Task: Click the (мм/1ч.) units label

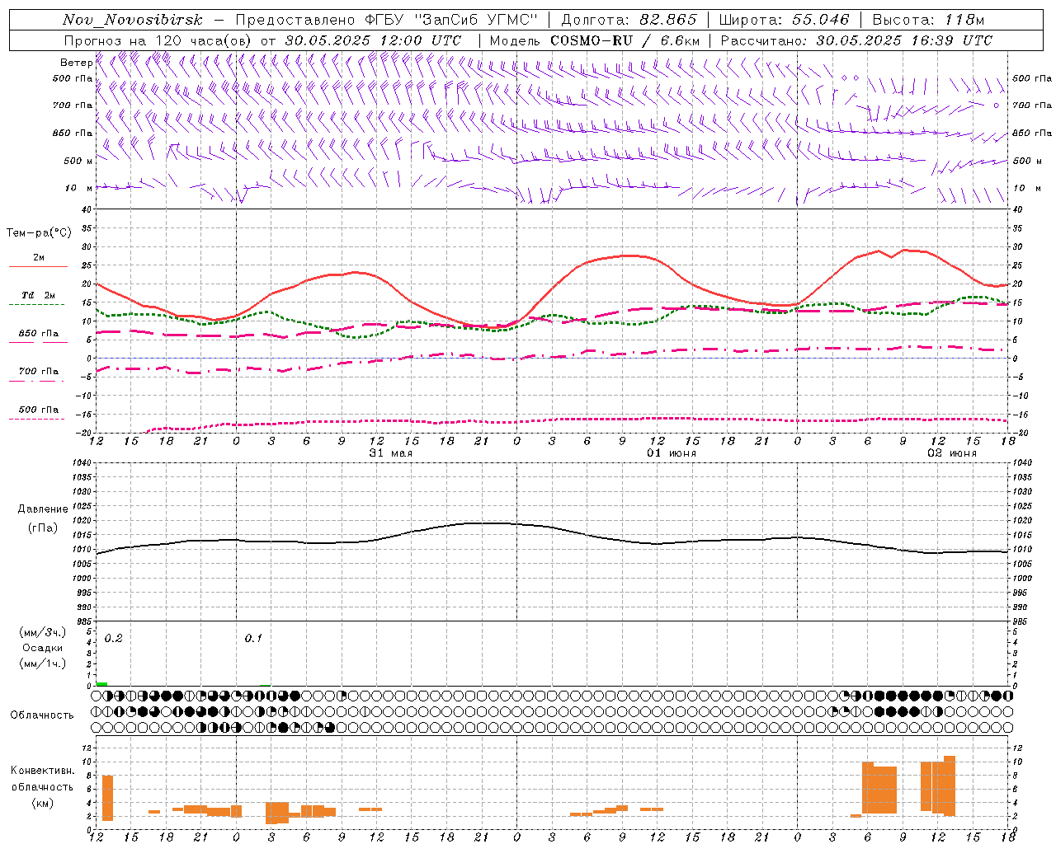Action: click(x=42, y=663)
